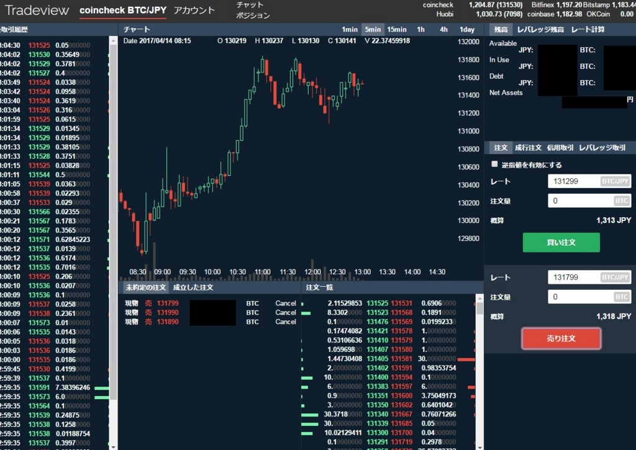
Task: Click bid price 131523 in order book
Action: click(x=377, y=313)
